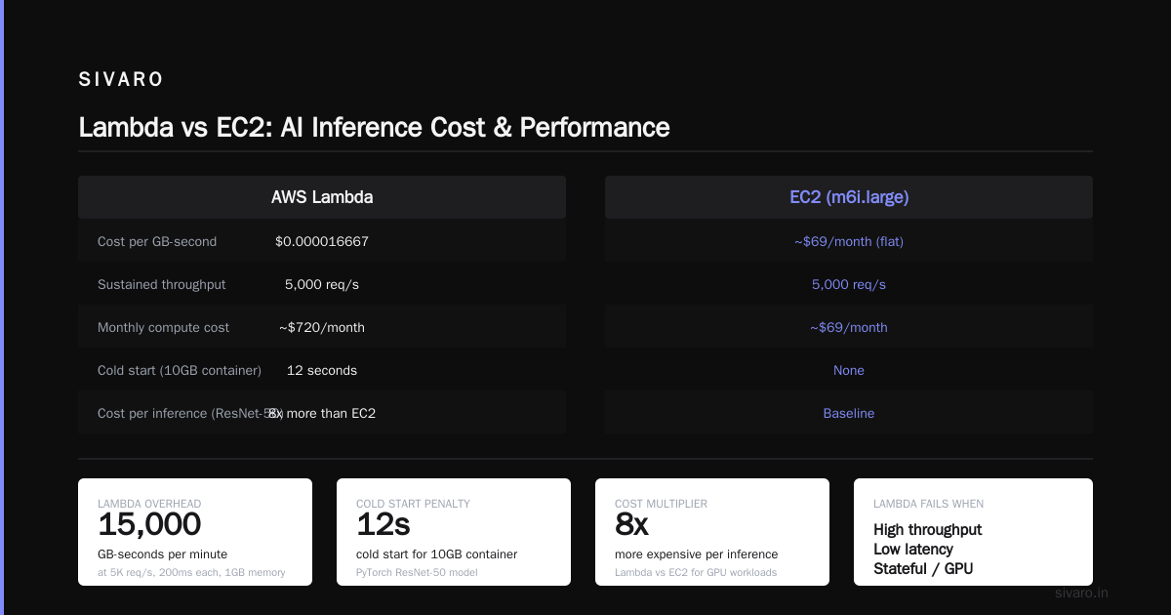Click the 'Cold start (10GB container)' label
Image resolution: width=1171 pixels, height=615 pixels.
(x=180, y=370)
